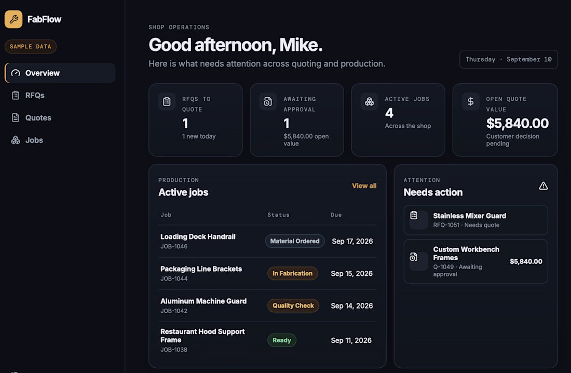Click the Active jobs heading

pos(183,192)
